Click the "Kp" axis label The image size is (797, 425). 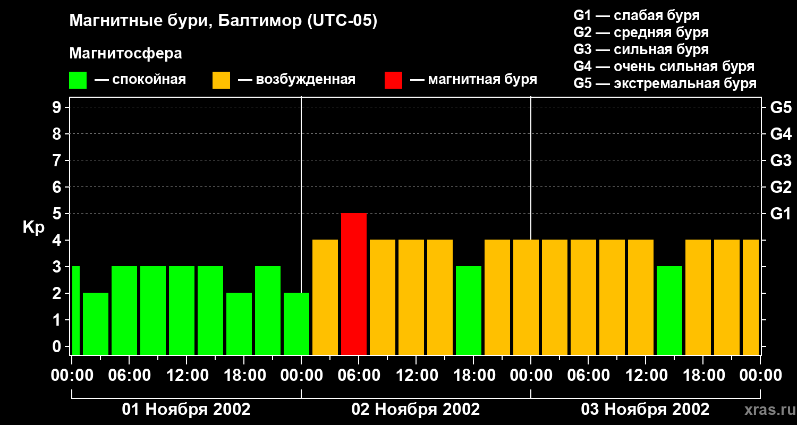point(33,227)
